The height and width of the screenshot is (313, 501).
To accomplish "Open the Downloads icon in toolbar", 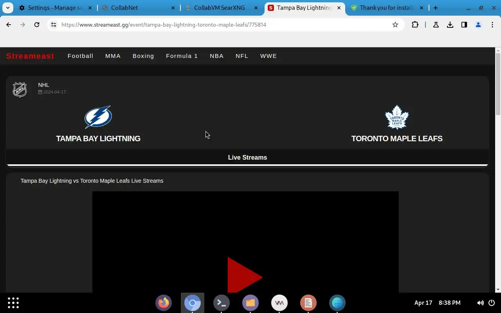I will tap(450, 25).
